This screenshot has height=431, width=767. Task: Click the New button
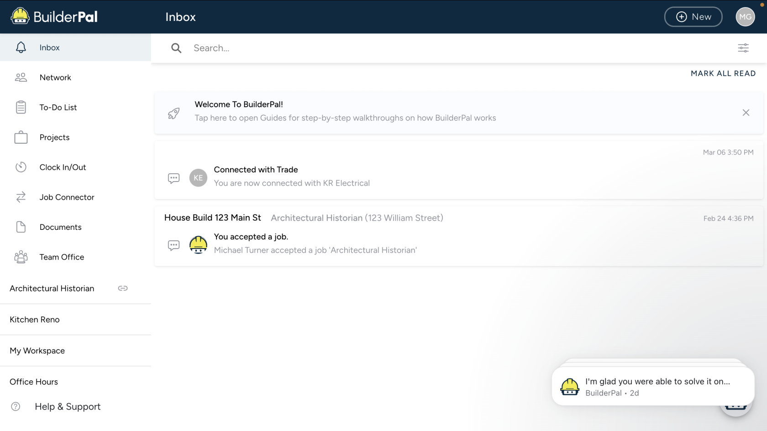pos(693,17)
